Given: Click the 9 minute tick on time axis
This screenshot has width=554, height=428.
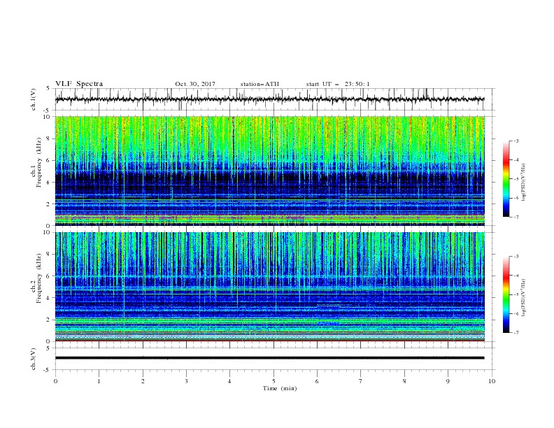Looking at the screenshot, I should tap(448, 381).
